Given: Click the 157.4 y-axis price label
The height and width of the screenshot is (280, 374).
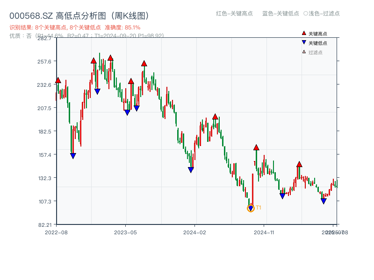Looking at the screenshot, I should (x=45, y=155).
